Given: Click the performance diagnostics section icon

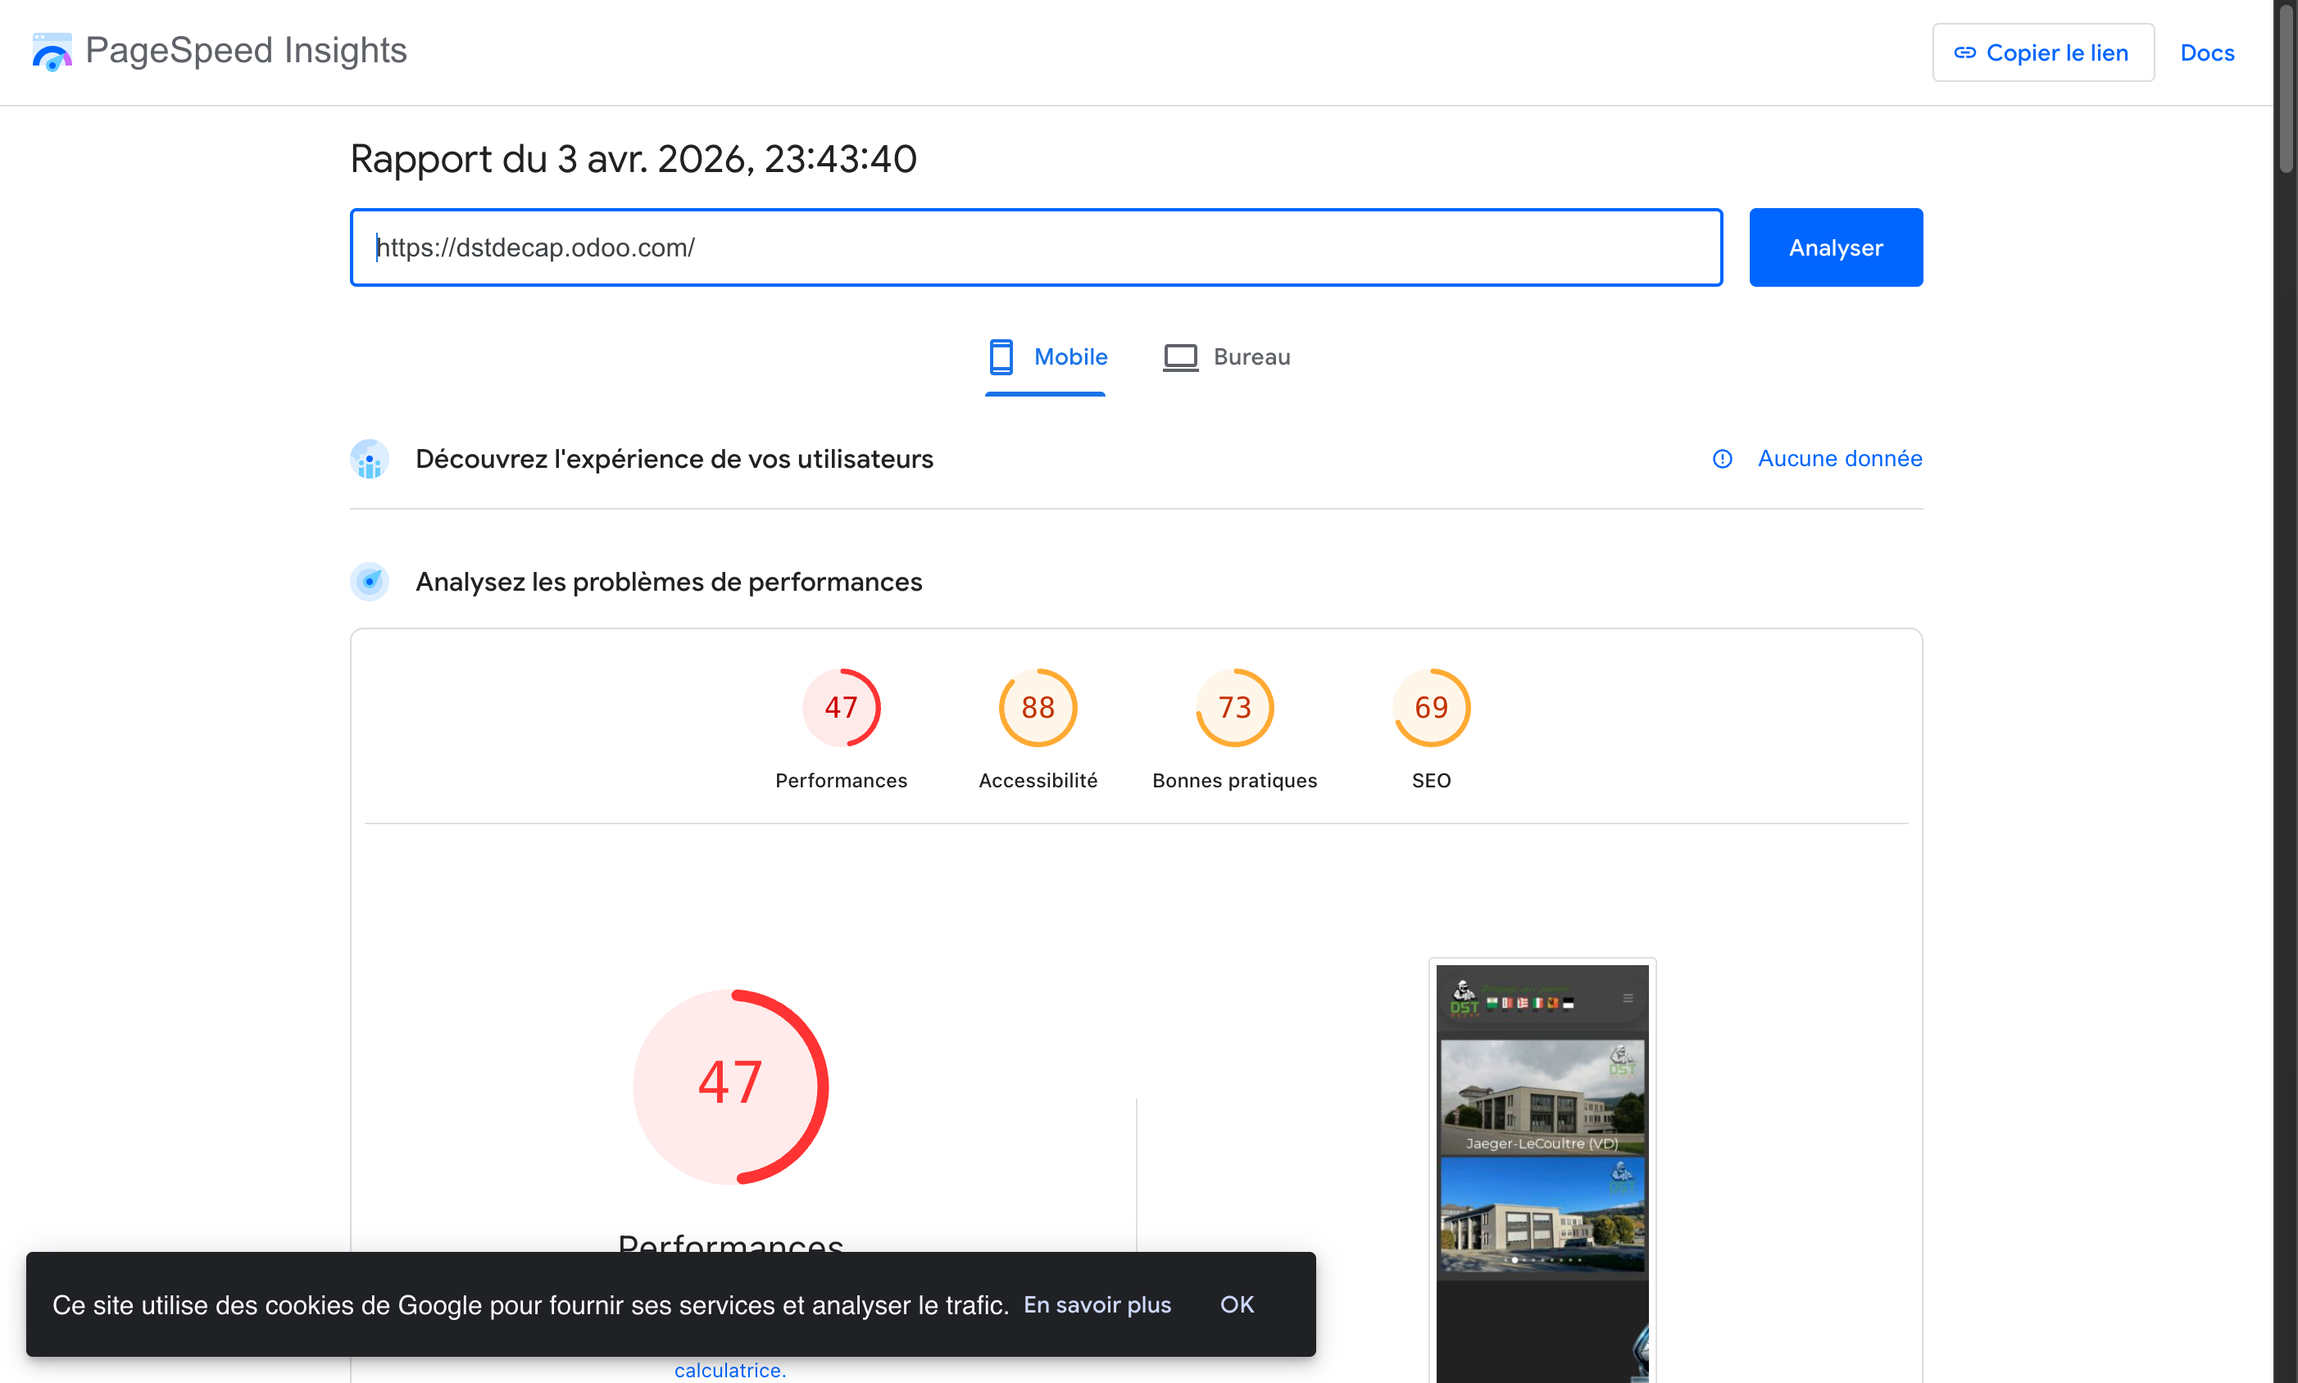Looking at the screenshot, I should pos(369,582).
